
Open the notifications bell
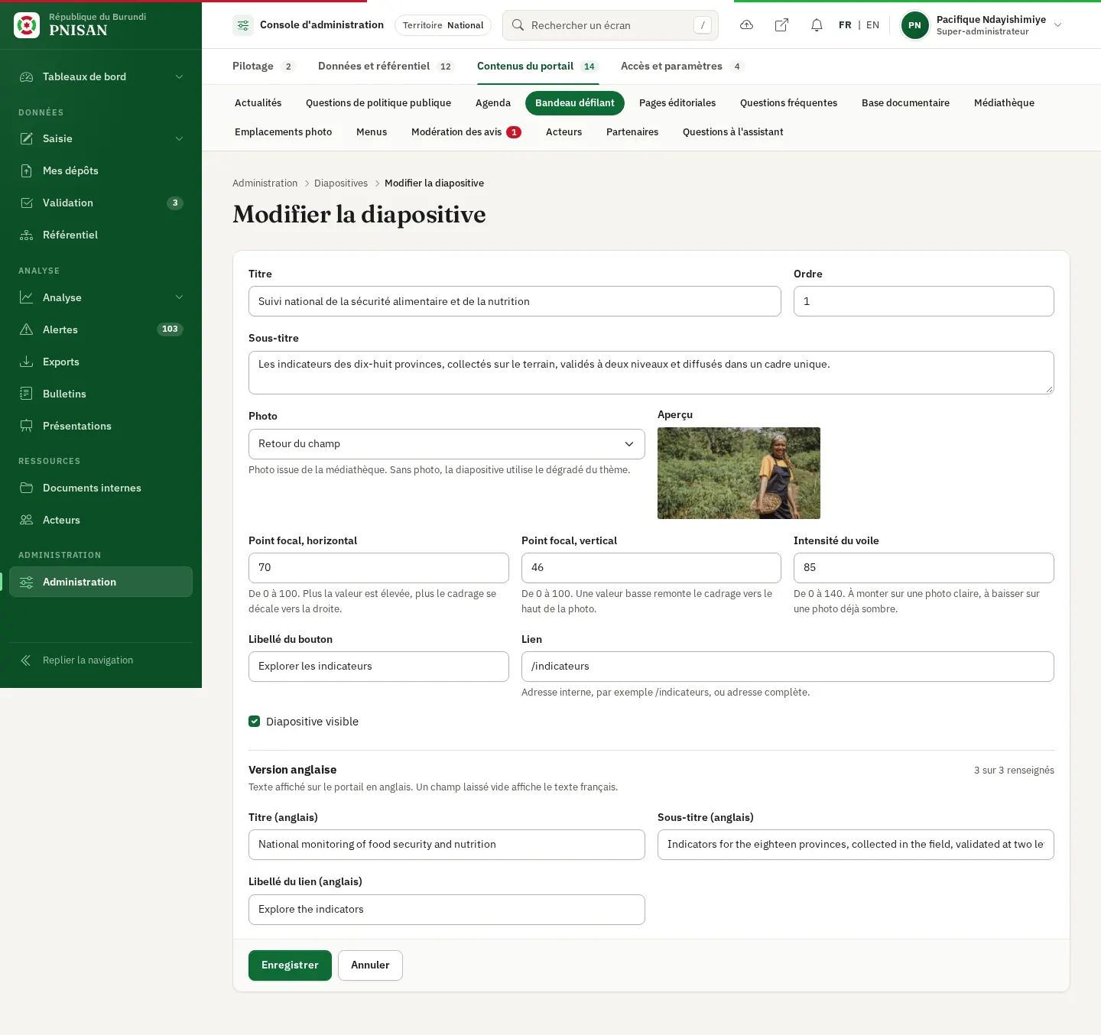point(817,25)
